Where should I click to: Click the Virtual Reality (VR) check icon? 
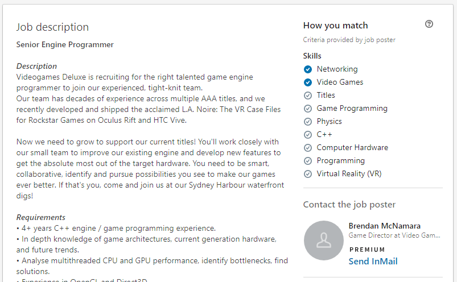click(308, 174)
